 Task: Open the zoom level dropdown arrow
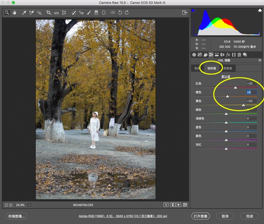tap(29, 205)
